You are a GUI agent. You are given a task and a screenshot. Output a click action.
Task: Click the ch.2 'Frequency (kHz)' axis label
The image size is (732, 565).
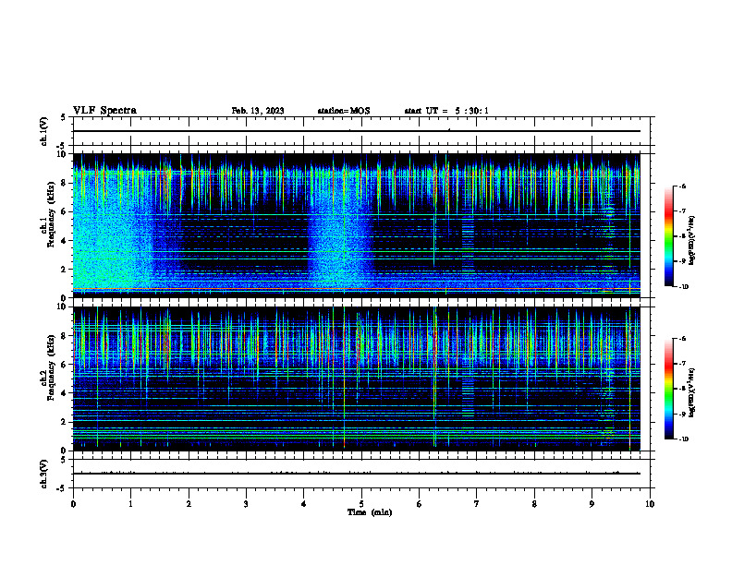(51, 367)
